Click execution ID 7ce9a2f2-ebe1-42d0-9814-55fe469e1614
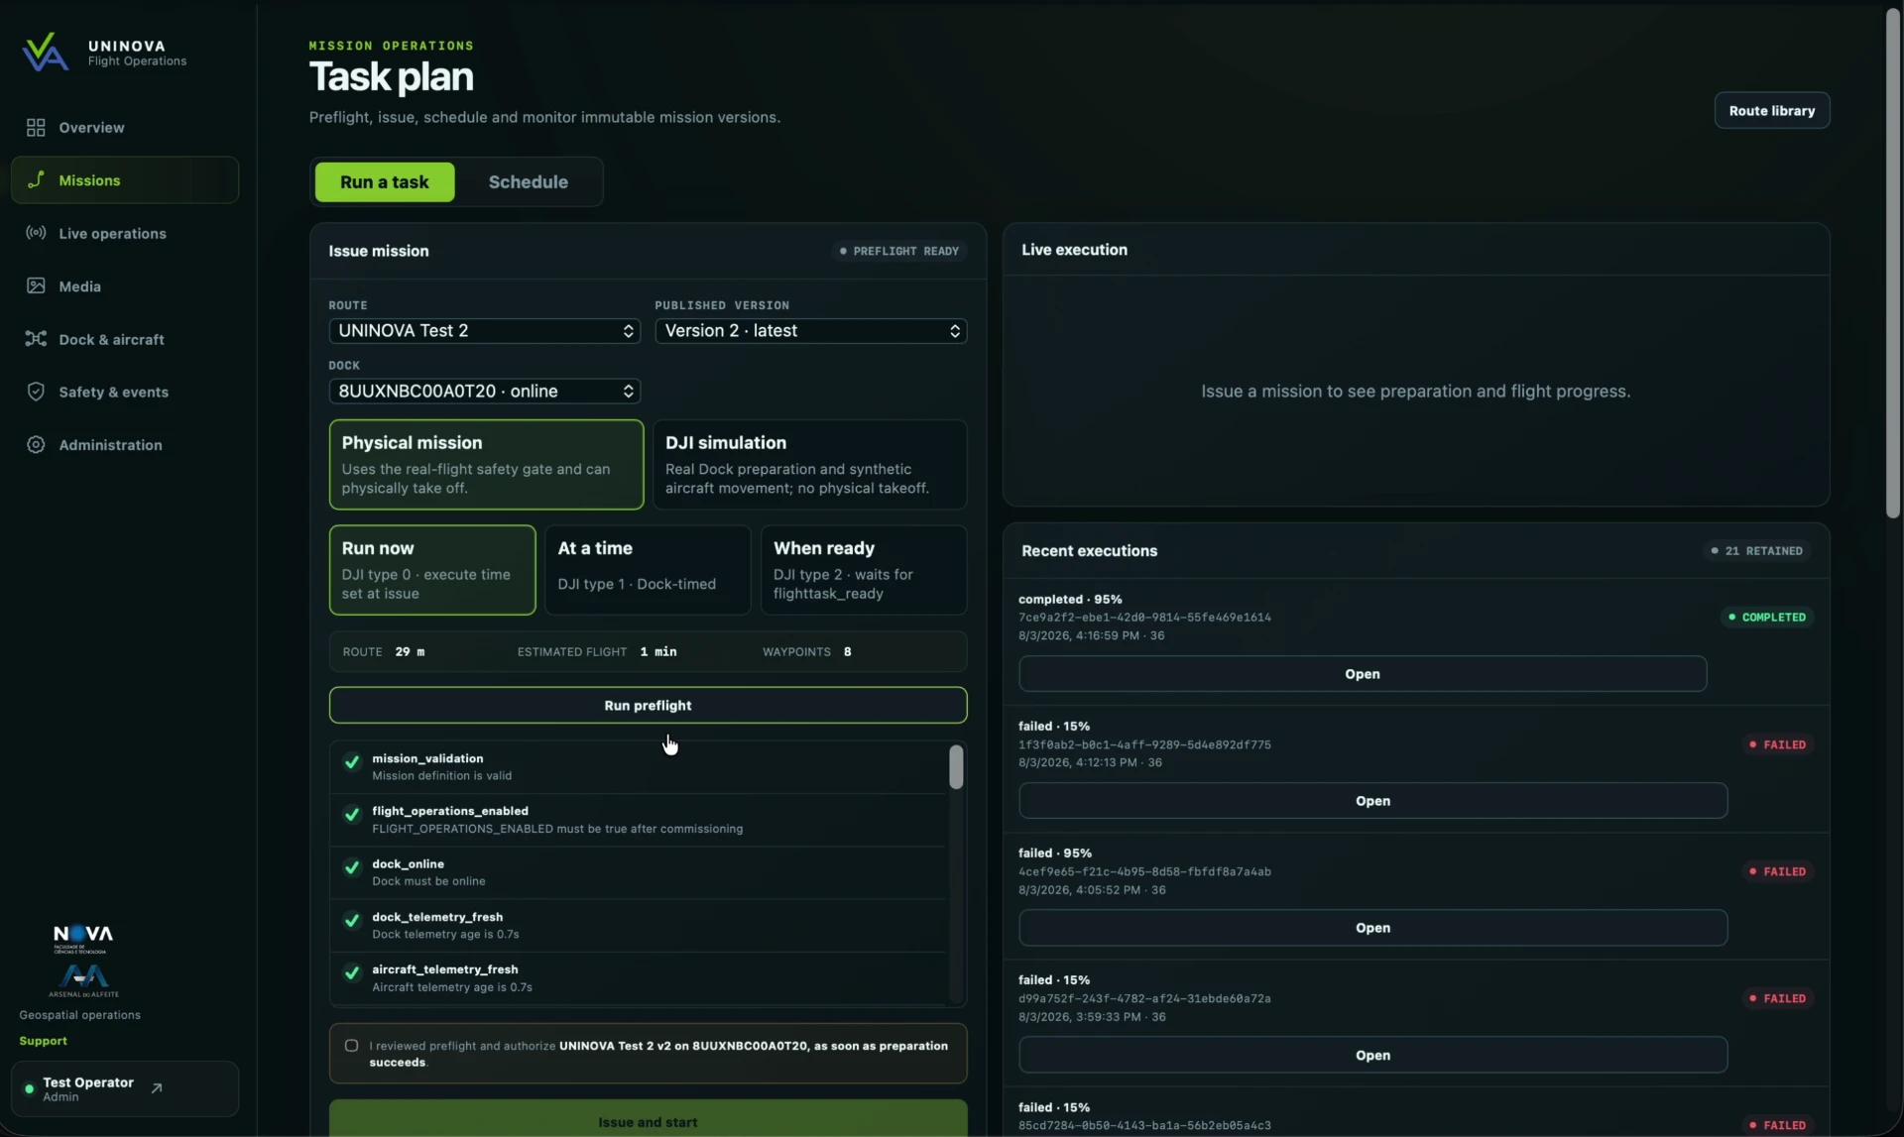The height and width of the screenshot is (1137, 1904). pos(1144,618)
